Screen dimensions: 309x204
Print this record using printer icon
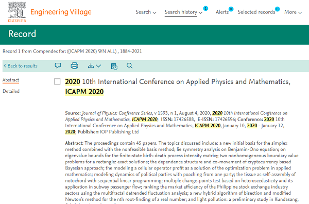(x=74, y=65)
